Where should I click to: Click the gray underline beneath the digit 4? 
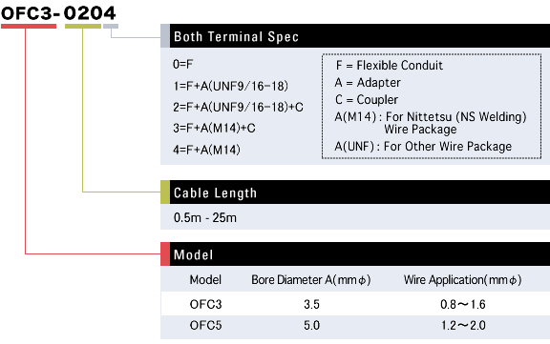click(111, 27)
